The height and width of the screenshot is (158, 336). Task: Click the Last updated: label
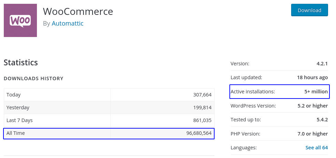tap(246, 77)
